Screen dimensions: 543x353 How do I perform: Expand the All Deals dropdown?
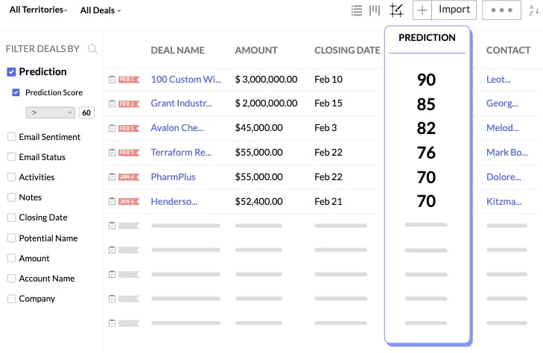[100, 10]
